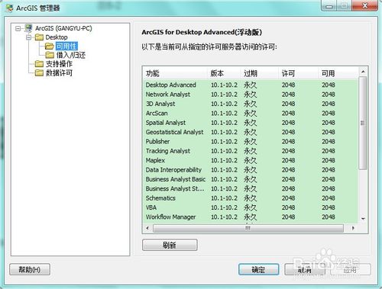Select the Workflow Manager row
Image resolution: width=382 pixels, height=289 pixels.
(x=251, y=217)
